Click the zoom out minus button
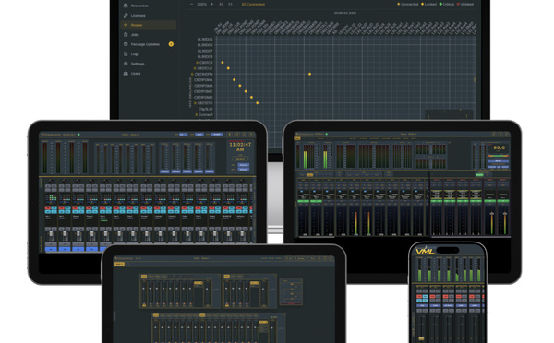The width and height of the screenshot is (554, 343). point(191,5)
